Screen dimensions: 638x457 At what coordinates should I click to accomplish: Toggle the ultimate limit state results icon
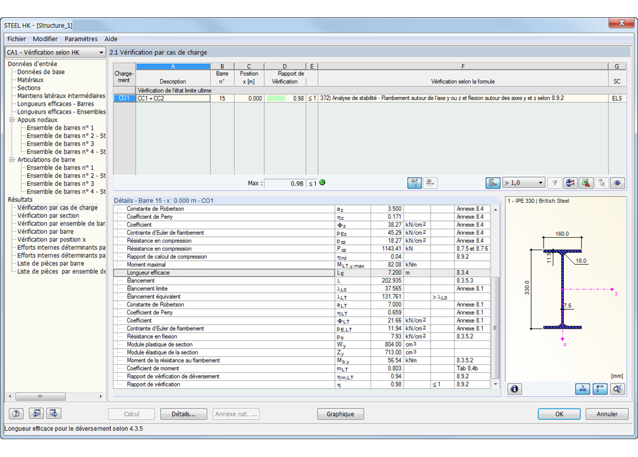pos(414,183)
